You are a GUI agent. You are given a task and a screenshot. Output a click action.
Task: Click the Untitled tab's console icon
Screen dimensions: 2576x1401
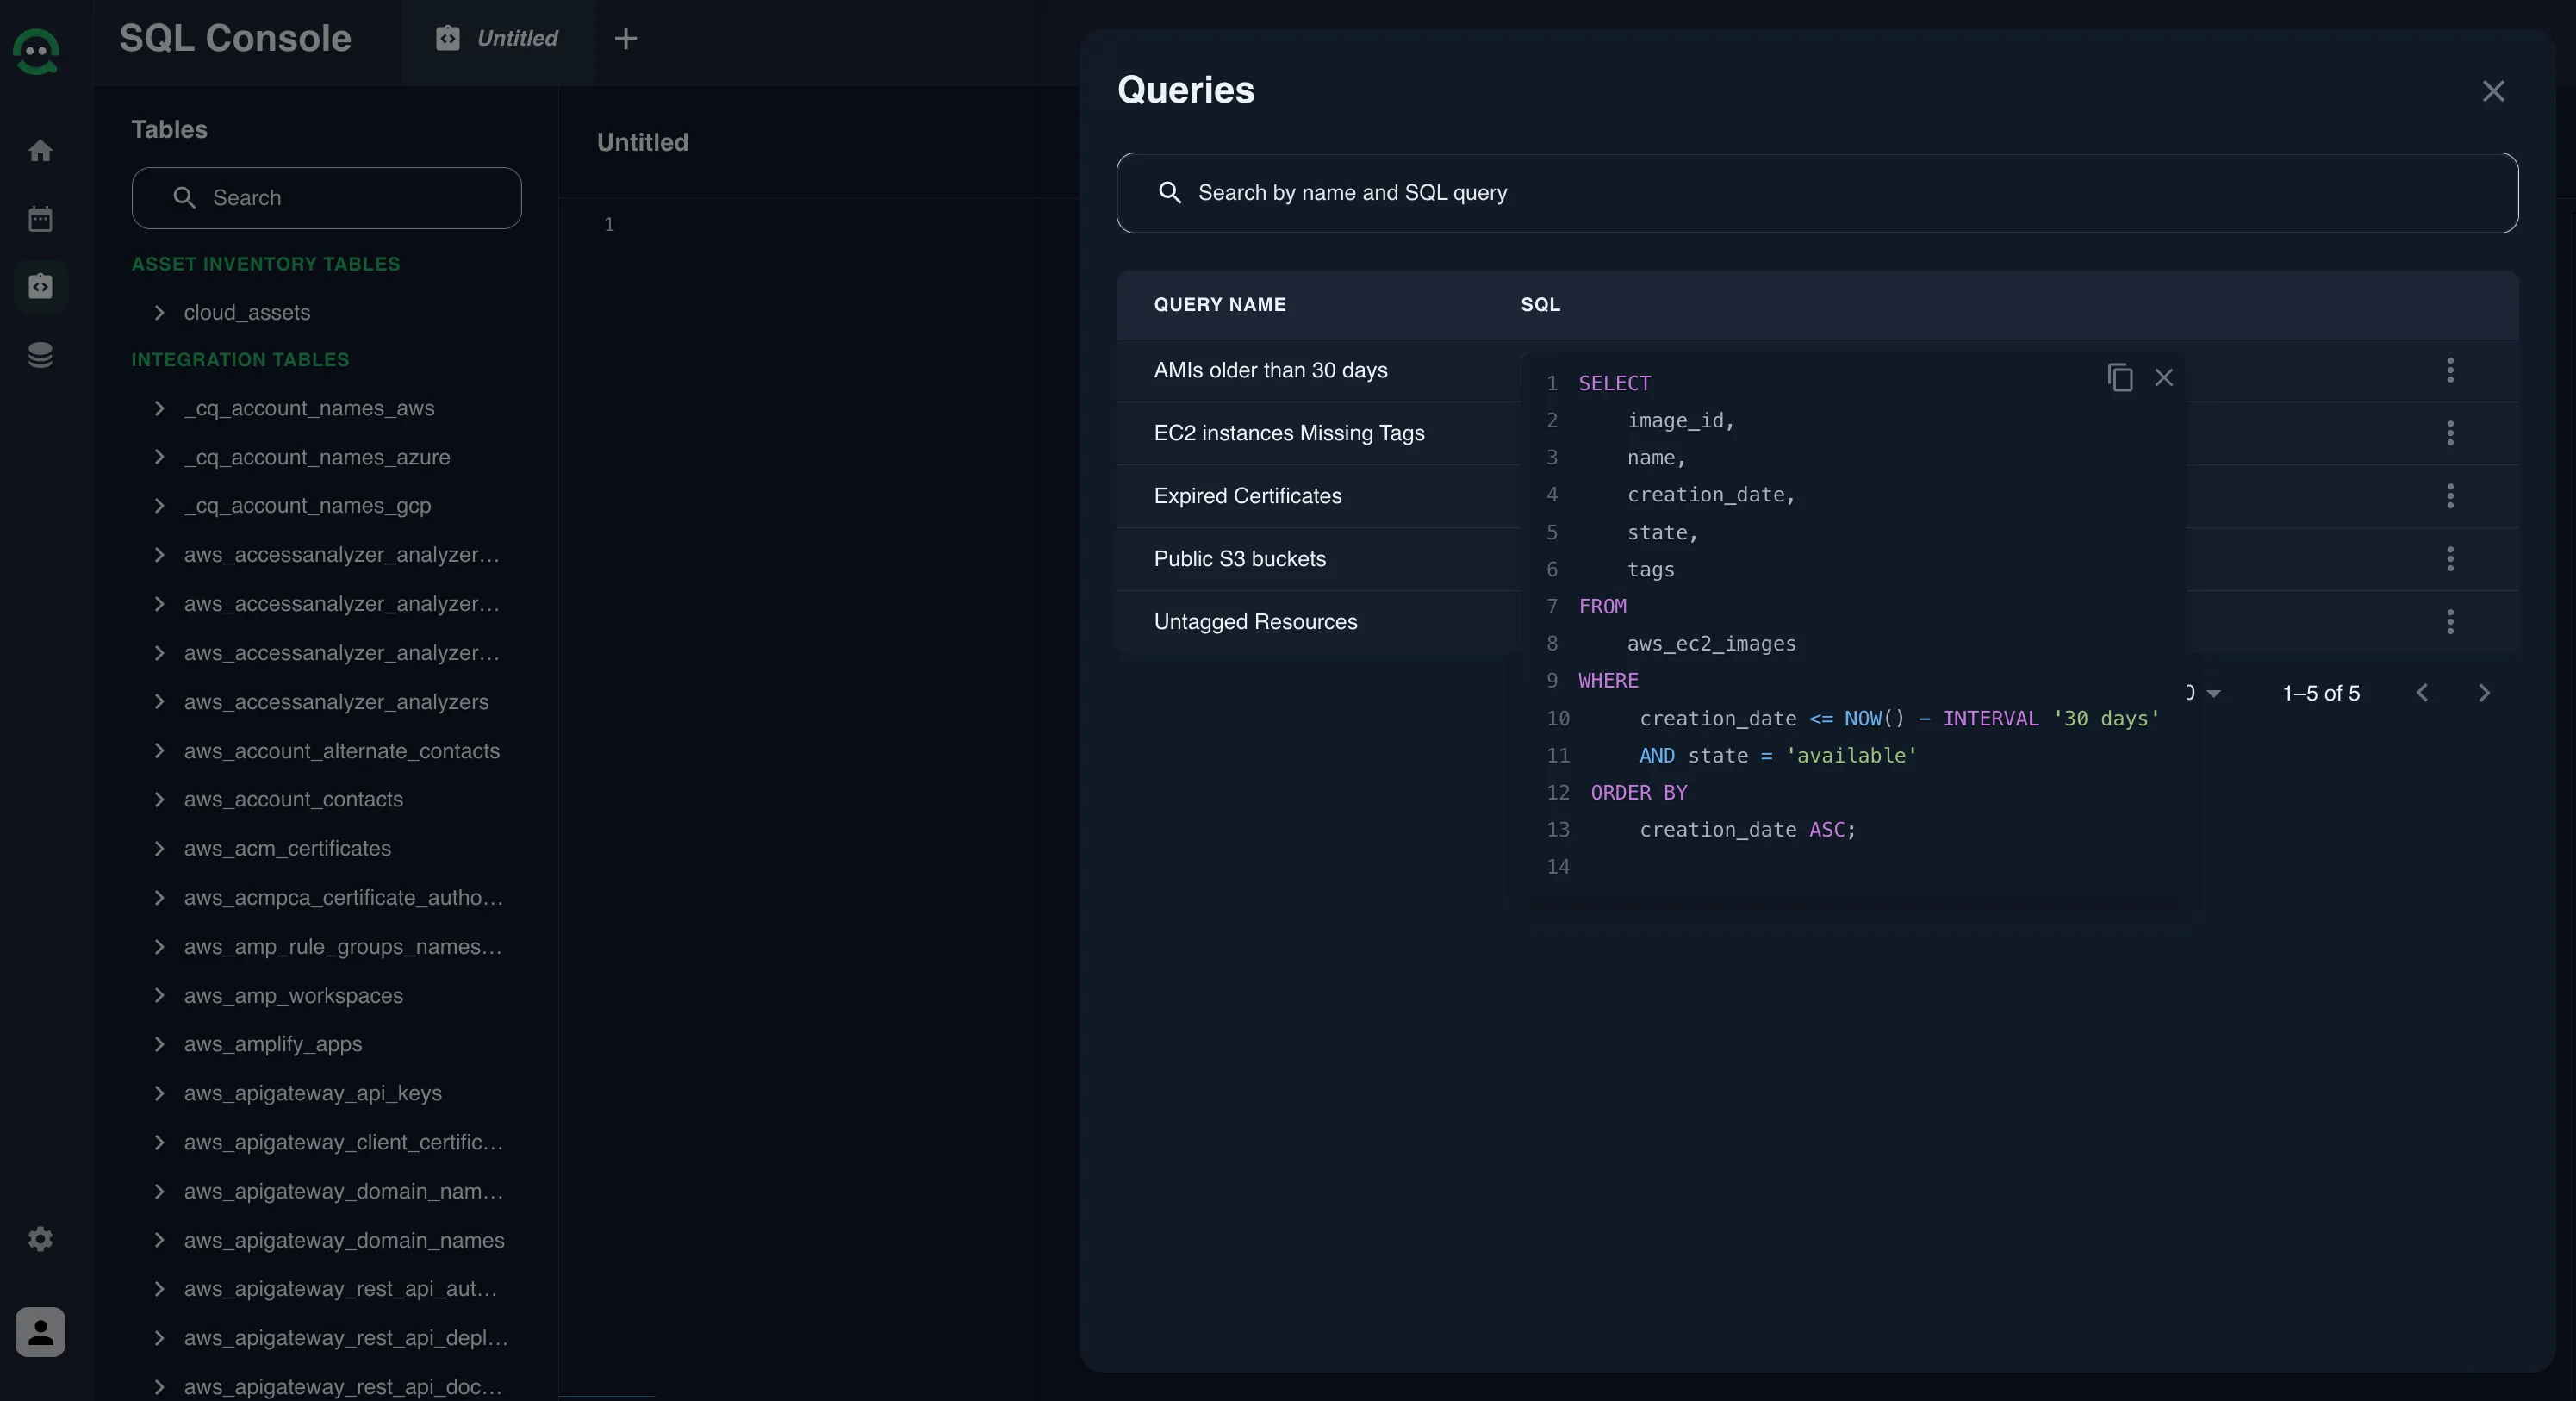(x=448, y=38)
